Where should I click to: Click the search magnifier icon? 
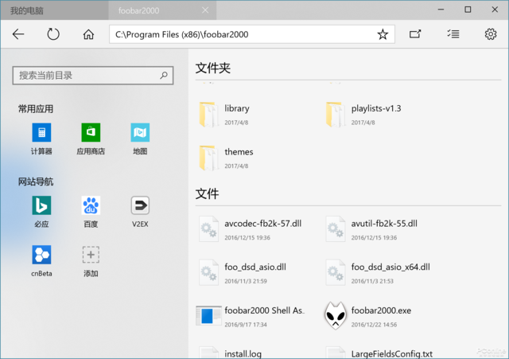coord(164,76)
